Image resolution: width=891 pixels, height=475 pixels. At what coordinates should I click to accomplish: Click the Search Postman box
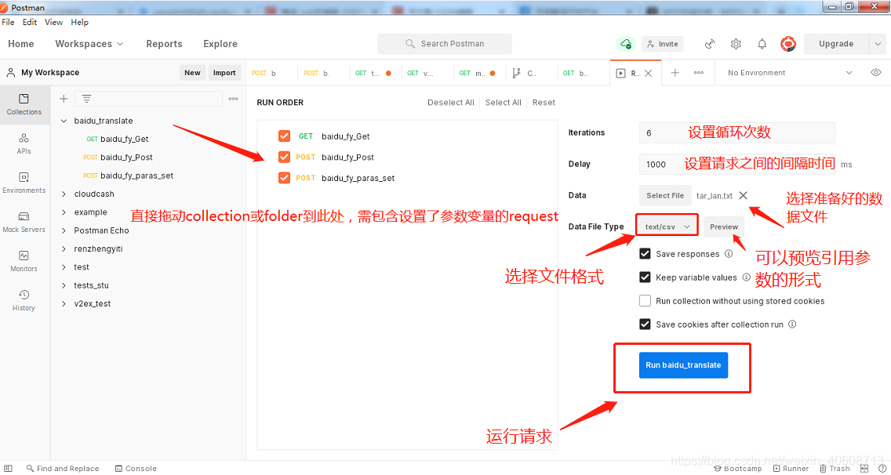[x=445, y=44]
